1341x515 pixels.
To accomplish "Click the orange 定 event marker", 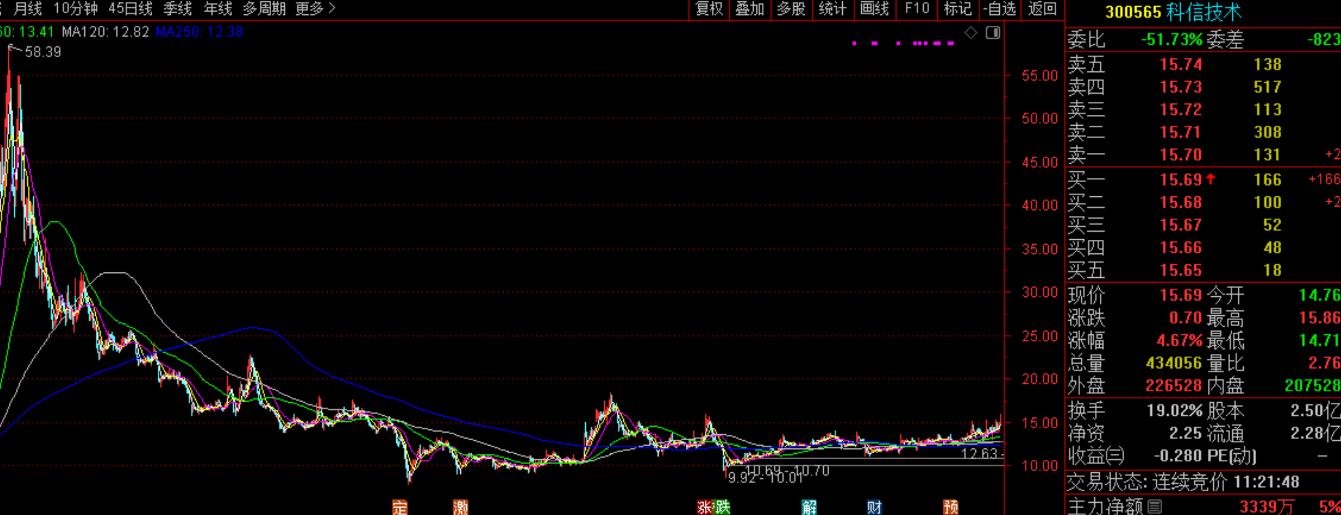I will 400,507.
